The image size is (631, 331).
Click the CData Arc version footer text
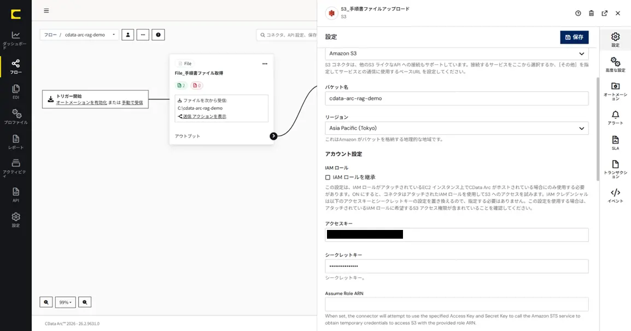[72, 323]
